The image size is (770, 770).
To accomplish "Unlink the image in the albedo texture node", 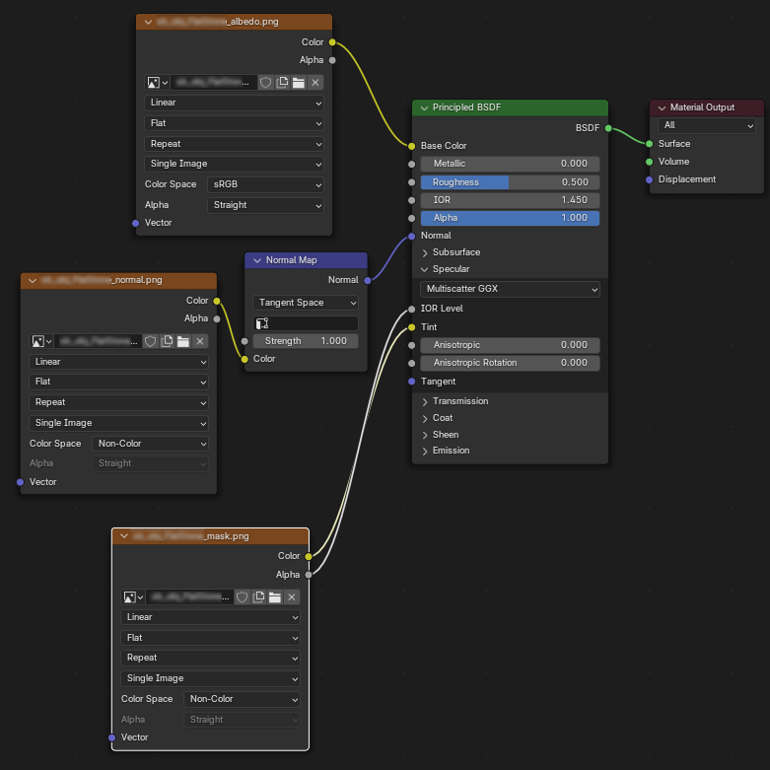I will click(x=315, y=83).
